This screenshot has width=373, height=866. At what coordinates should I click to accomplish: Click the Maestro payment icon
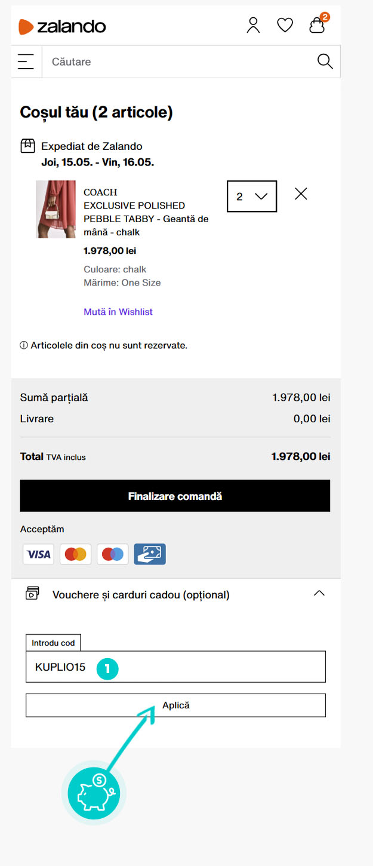pos(112,554)
